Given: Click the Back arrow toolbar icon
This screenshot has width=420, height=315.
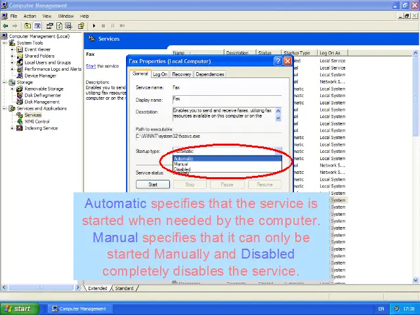Looking at the screenshot, I should point(5,26).
